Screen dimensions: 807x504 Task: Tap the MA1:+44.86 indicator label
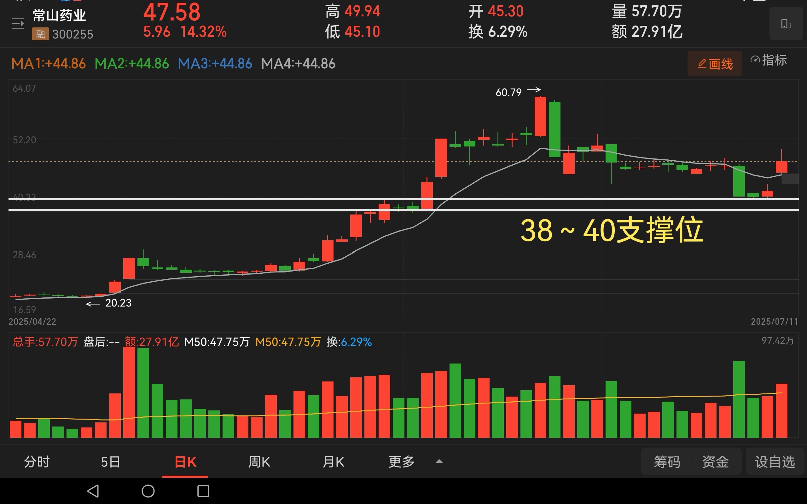[49, 64]
